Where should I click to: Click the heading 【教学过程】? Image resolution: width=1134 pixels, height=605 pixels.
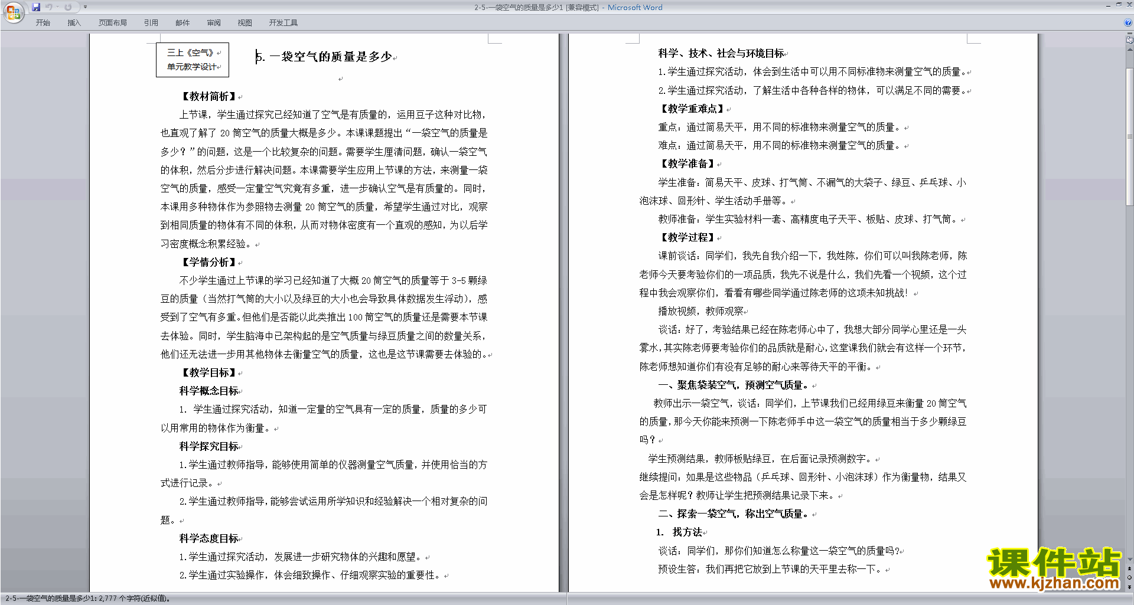pos(687,237)
